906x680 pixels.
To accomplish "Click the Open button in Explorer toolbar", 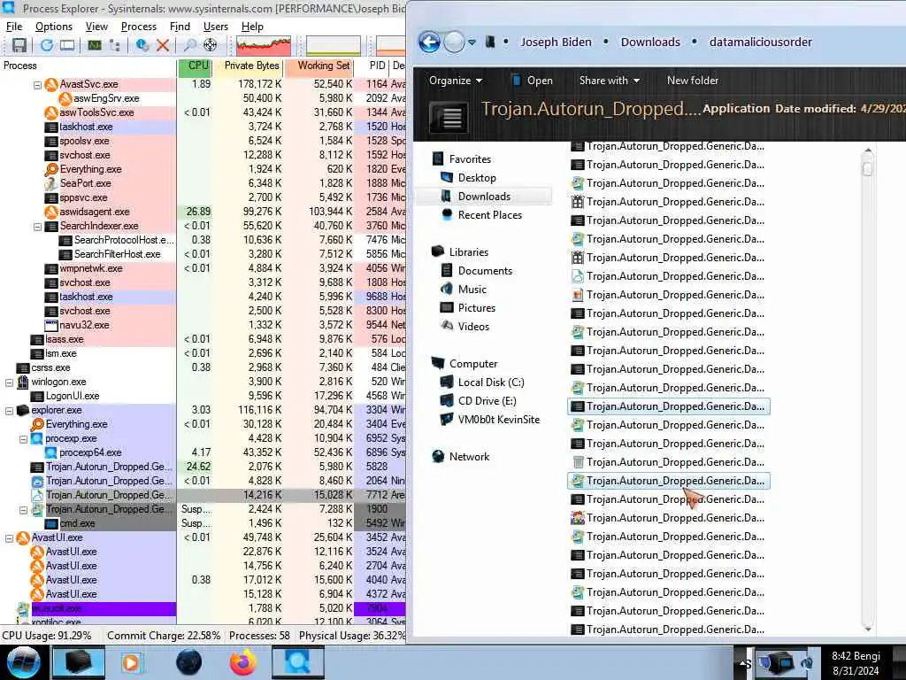I will pyautogui.click(x=533, y=81).
